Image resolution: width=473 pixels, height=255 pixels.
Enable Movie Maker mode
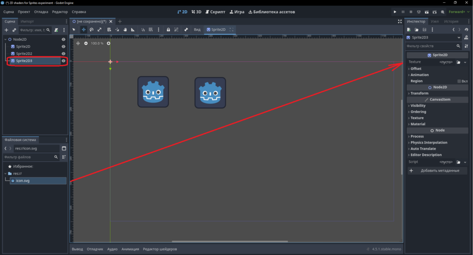[x=443, y=12]
